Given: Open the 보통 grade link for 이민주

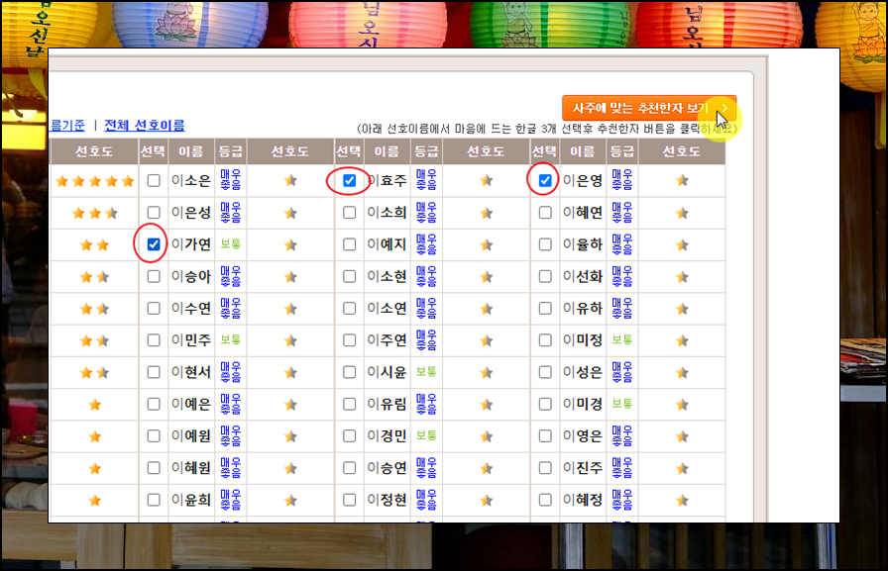Looking at the screenshot, I should point(231,339).
